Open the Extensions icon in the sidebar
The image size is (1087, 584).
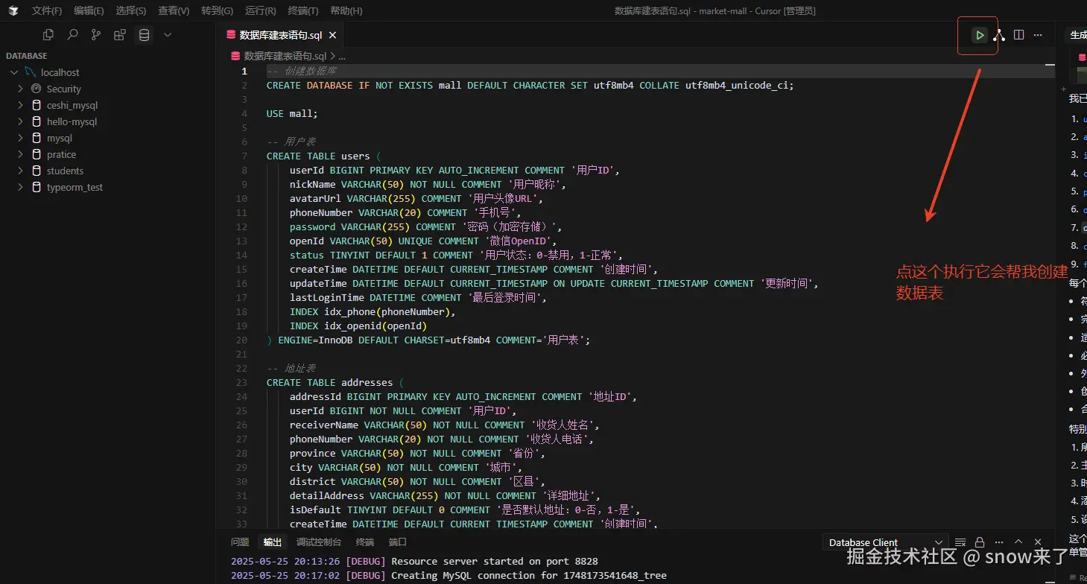pyautogui.click(x=120, y=34)
